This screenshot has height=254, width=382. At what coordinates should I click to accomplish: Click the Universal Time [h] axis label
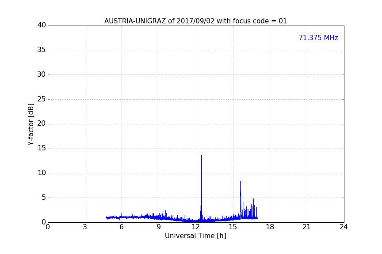coord(195,236)
